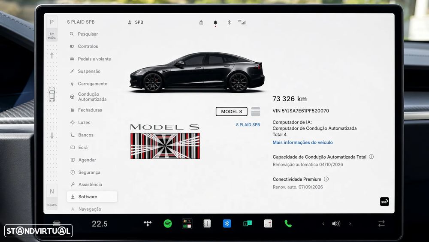Decrease volume with left chevron
Viewport: 429px width, 242px height.
pos(323,224)
